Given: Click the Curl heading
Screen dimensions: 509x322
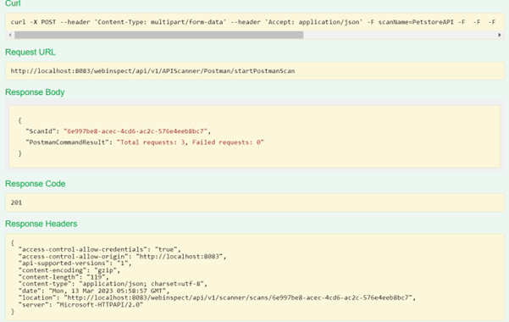Looking at the screenshot, I should click(x=13, y=3).
